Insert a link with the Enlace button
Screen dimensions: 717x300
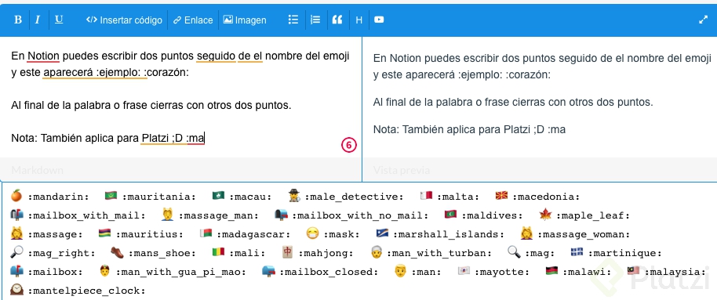(193, 20)
